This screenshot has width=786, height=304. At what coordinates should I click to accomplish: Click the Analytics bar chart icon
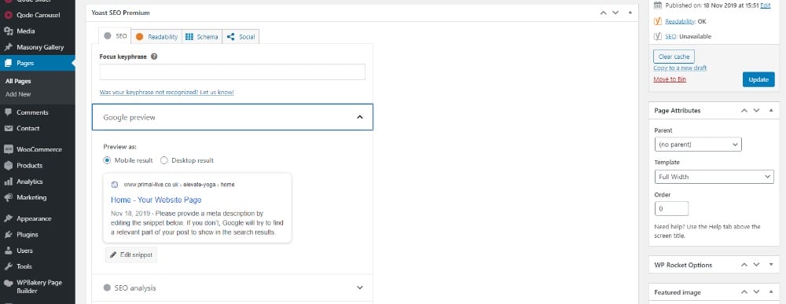click(x=8, y=181)
